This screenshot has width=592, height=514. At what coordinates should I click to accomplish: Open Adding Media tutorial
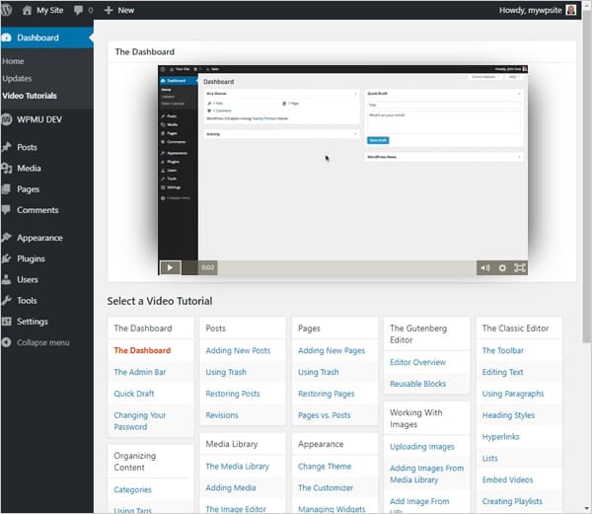click(230, 488)
